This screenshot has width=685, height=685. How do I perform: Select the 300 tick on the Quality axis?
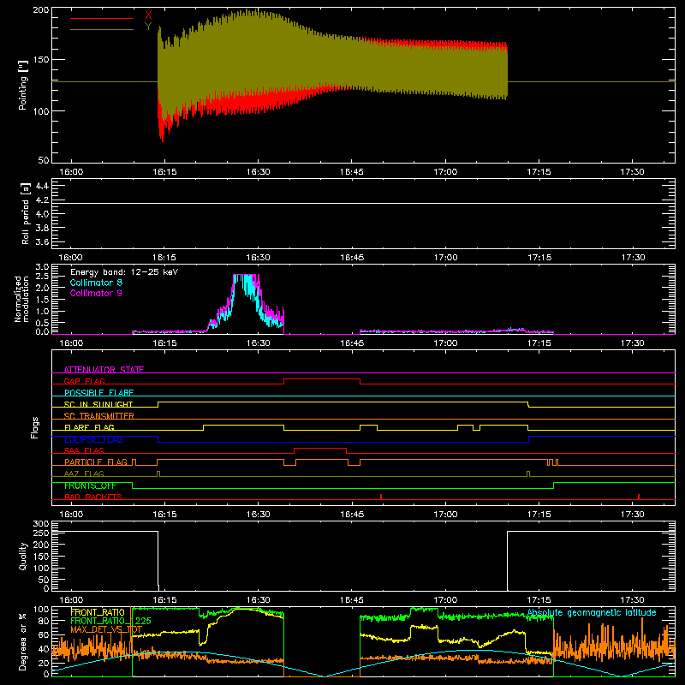coord(40,523)
